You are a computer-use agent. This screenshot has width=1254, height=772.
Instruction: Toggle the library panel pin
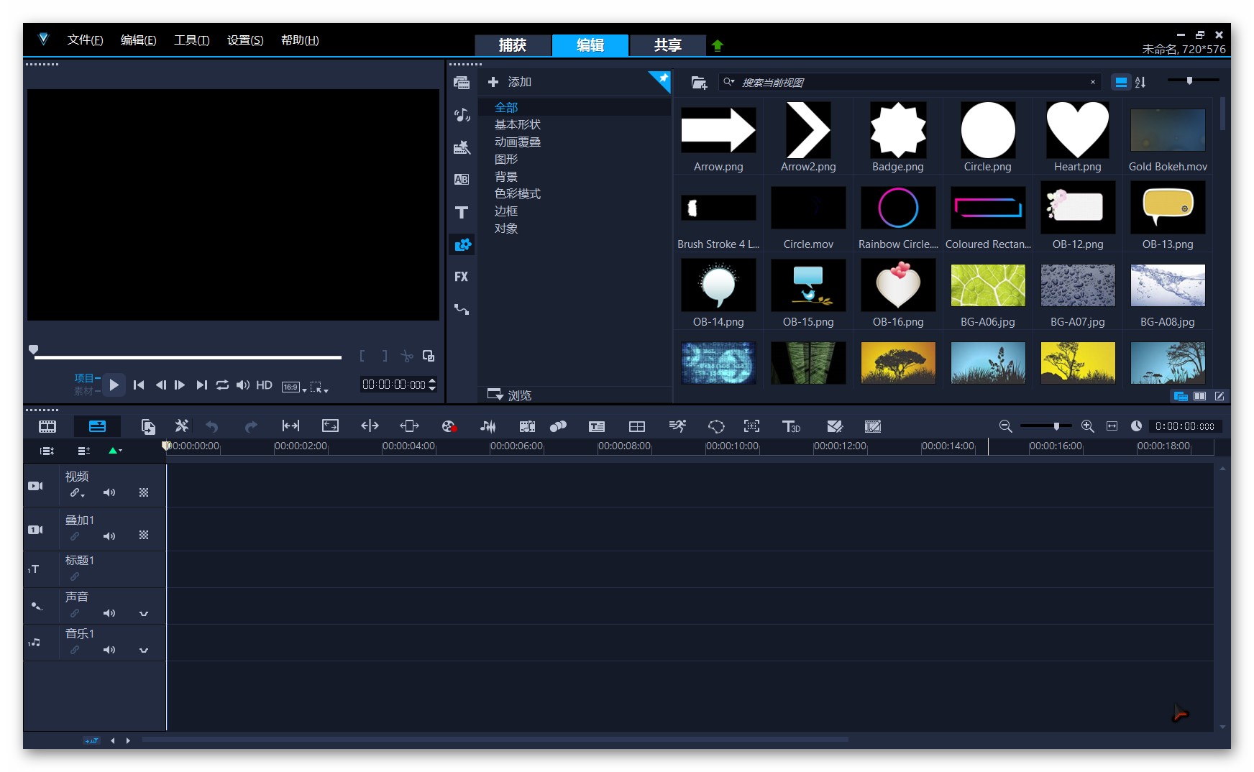[662, 78]
